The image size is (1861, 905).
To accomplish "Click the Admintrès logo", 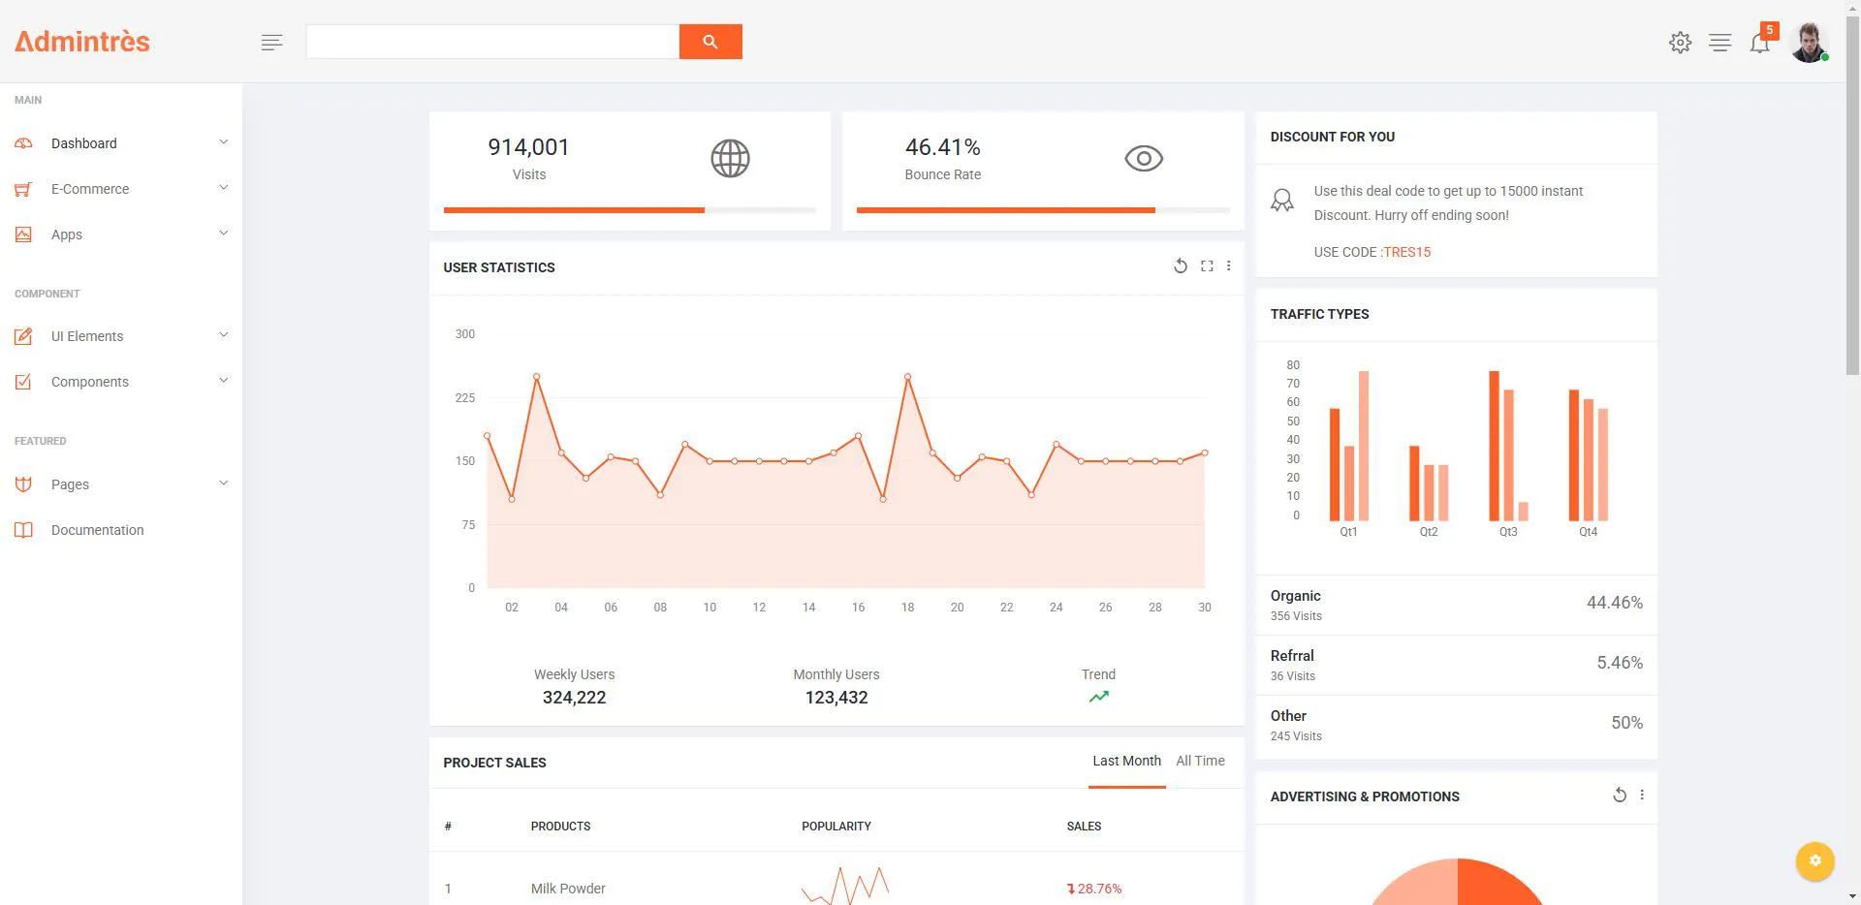I will (82, 42).
